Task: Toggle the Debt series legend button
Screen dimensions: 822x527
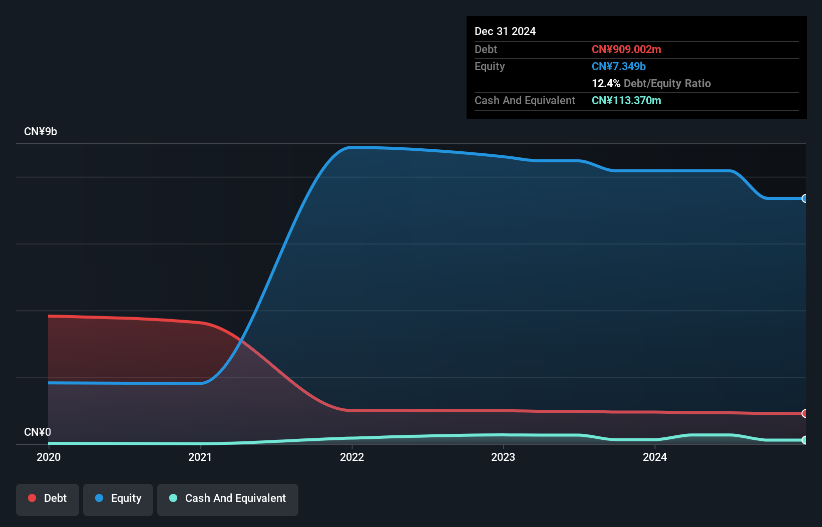Action: [x=48, y=499]
